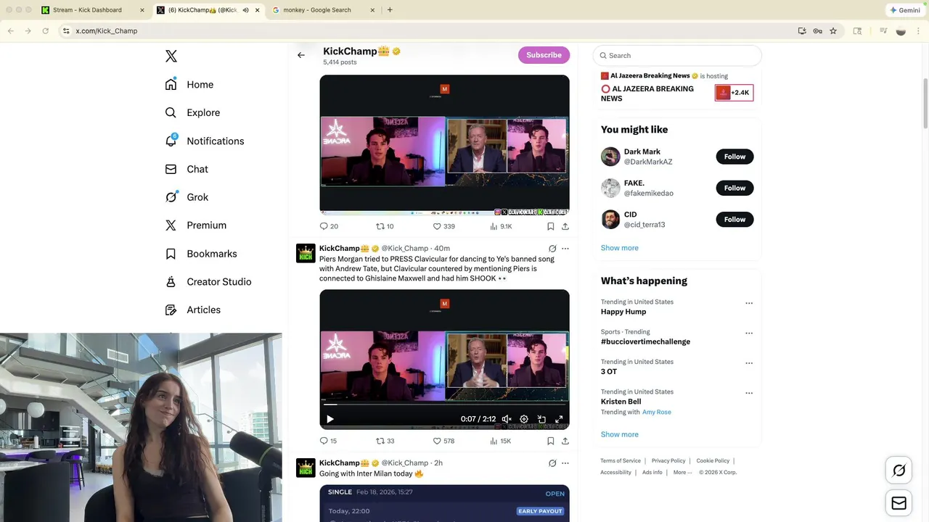
Task: Open more options for Happy Hump trend
Action: (x=749, y=303)
